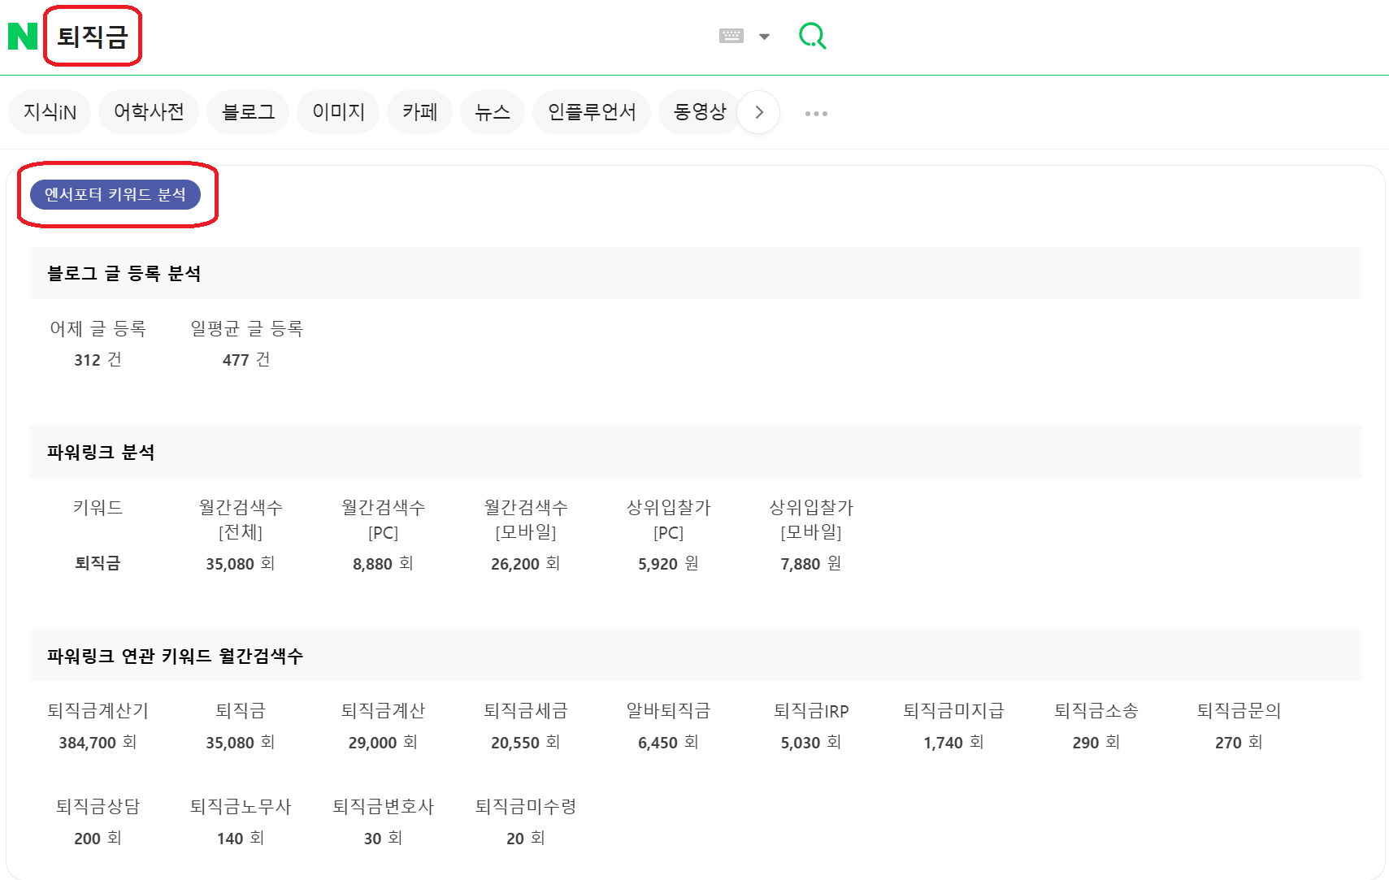
Task: Switch to the 지식iN tab
Action: point(49,112)
